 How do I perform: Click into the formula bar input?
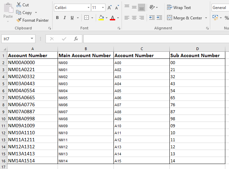pos(156,39)
